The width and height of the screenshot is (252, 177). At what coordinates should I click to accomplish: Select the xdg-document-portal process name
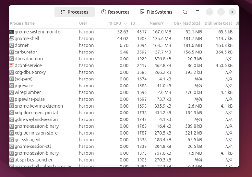coord(36,113)
